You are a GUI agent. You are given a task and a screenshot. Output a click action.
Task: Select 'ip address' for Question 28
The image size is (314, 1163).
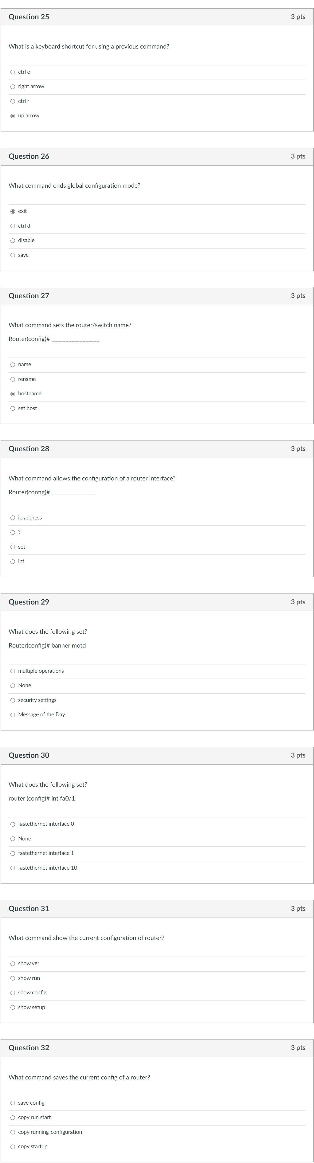13,518
